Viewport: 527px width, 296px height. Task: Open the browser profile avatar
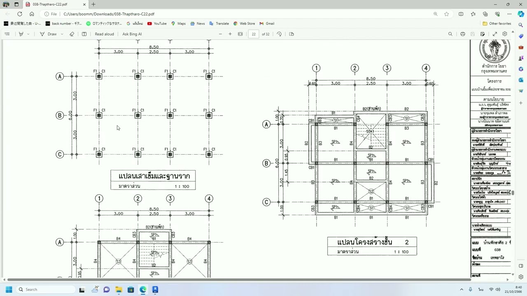(6, 4)
